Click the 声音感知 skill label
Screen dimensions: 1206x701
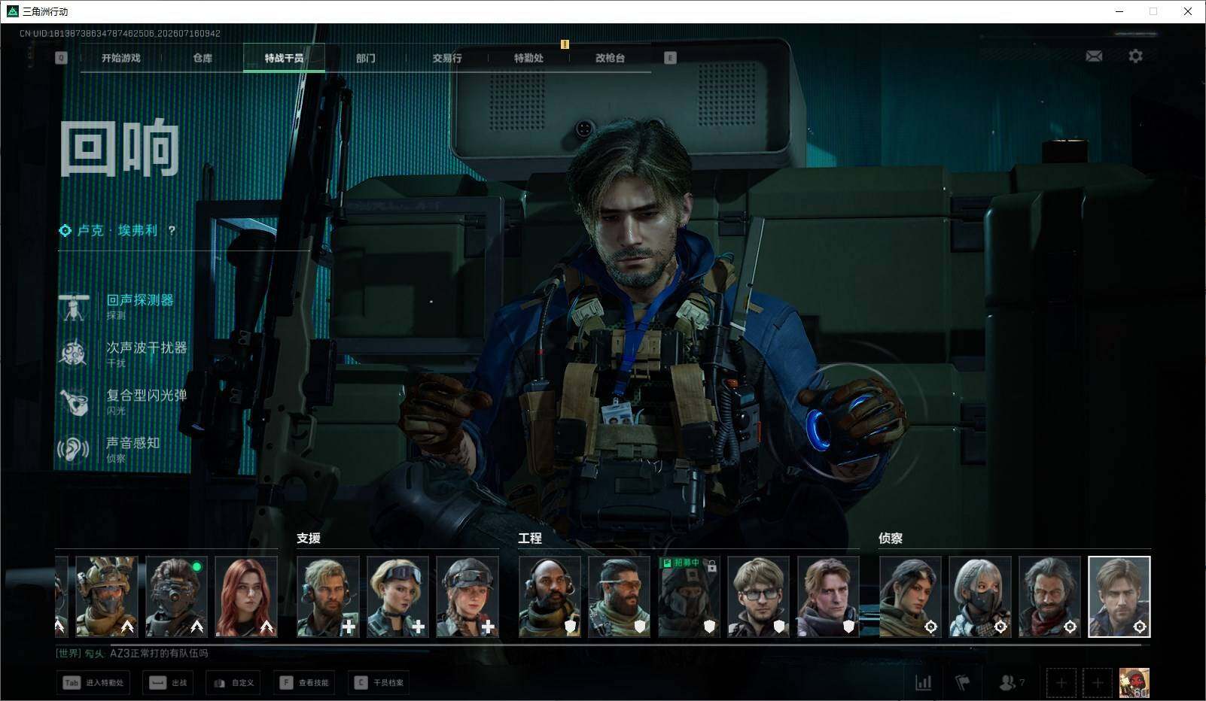[133, 443]
